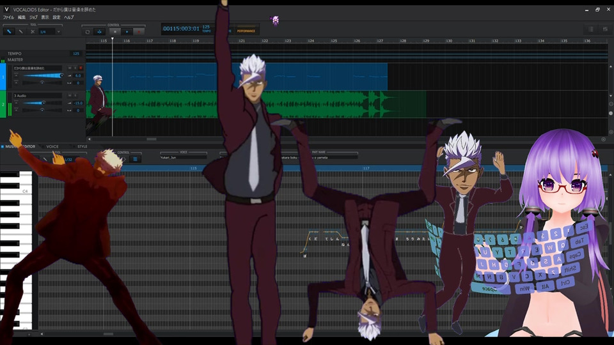Mute the 3 Audio track
Viewport: 614px width, 345px height.
tap(70, 95)
